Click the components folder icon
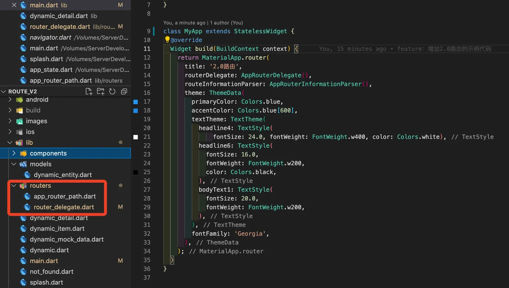This screenshot has height=288, width=509. pyautogui.click(x=23, y=153)
